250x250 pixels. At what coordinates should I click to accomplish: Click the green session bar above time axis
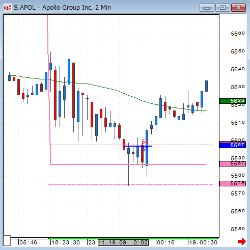point(133,238)
